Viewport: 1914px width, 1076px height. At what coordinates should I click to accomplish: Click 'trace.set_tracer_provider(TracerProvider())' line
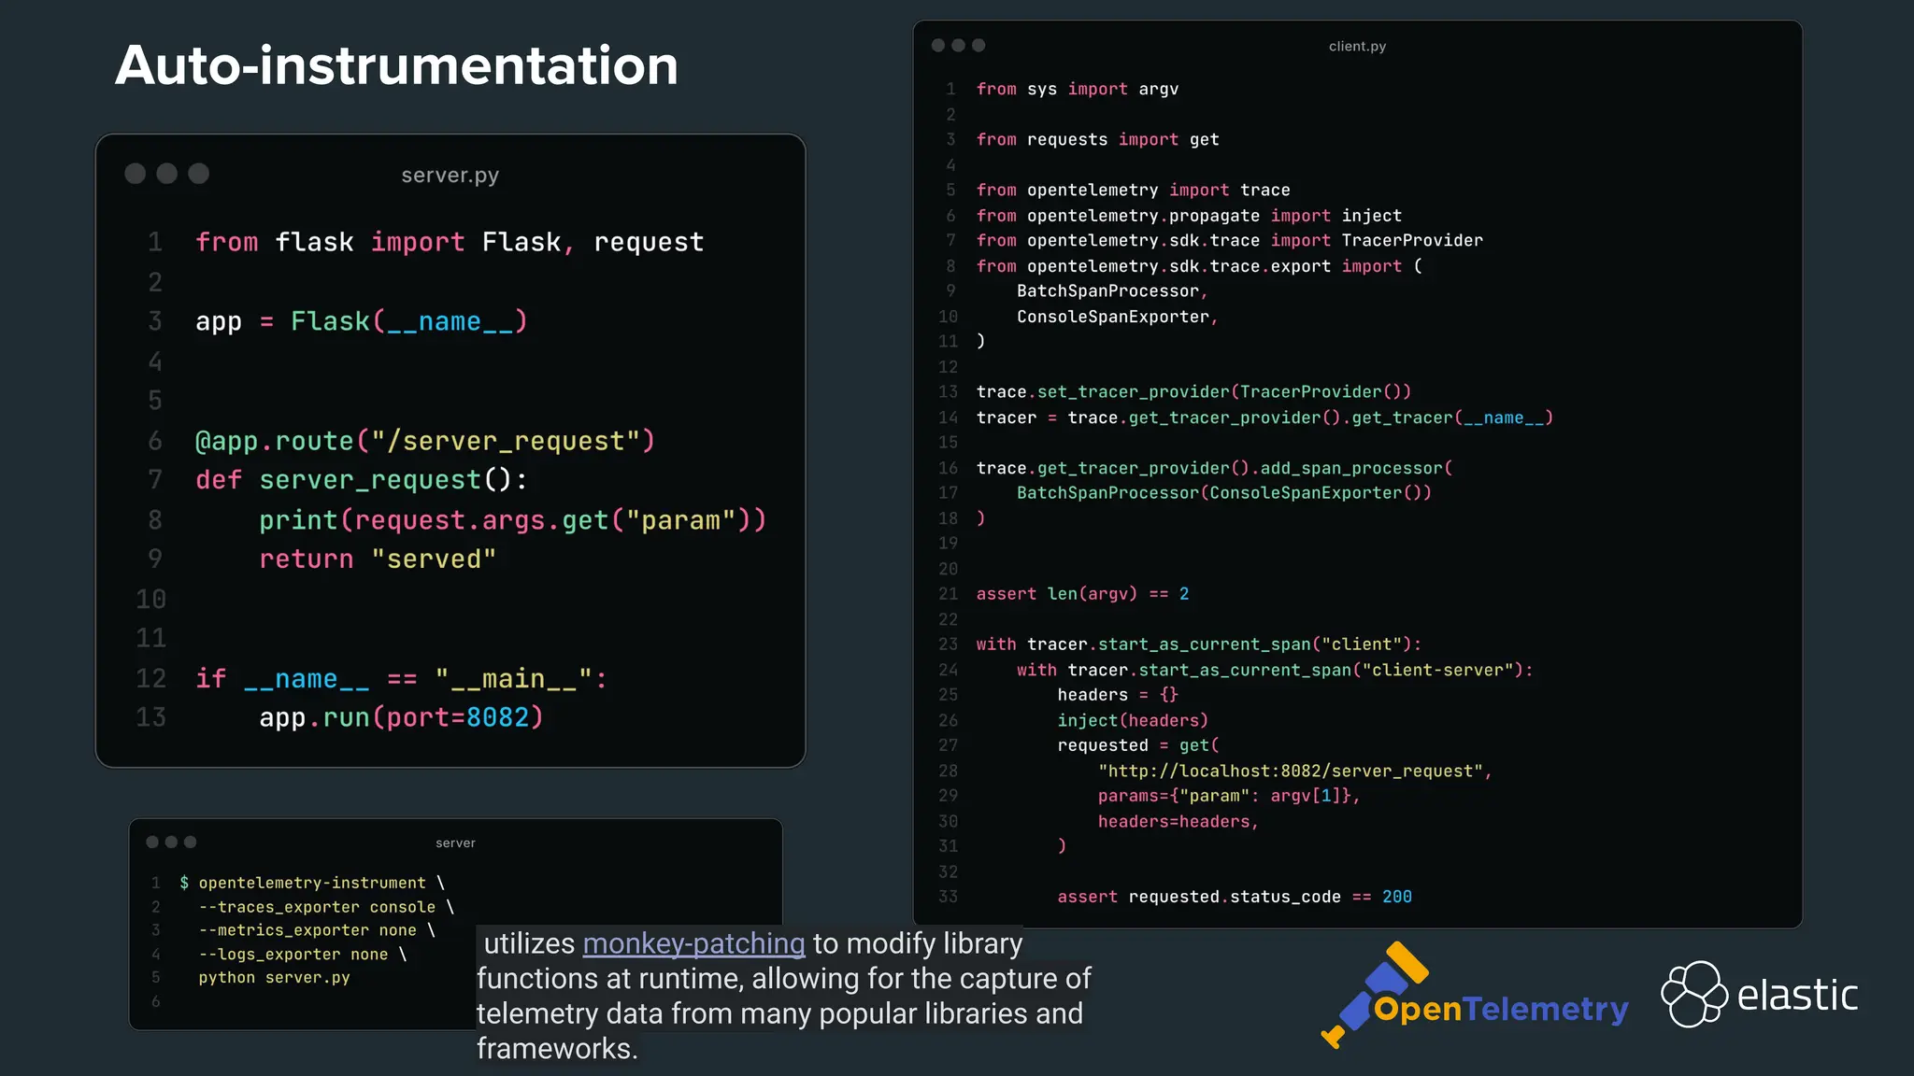point(1194,392)
